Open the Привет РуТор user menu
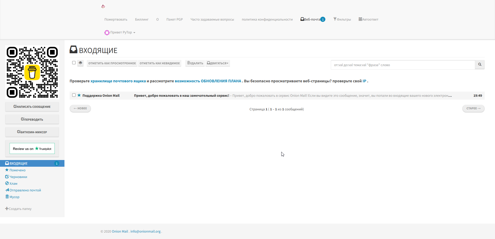 [x=120, y=32]
